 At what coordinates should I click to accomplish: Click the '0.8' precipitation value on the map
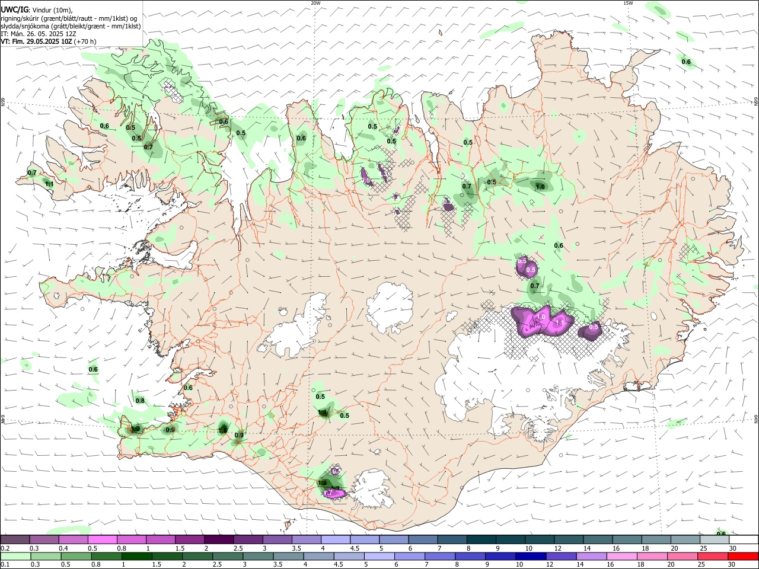(x=140, y=401)
